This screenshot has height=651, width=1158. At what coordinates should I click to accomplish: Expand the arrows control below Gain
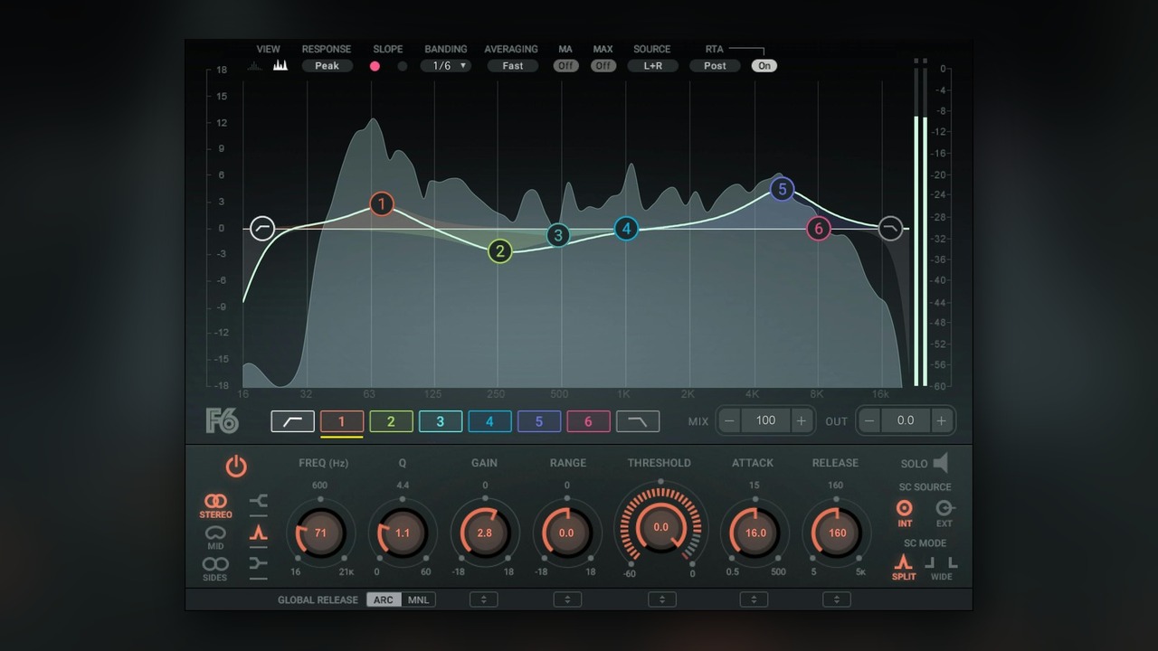(484, 599)
